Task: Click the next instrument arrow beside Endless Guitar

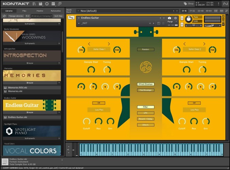Action: click(x=164, y=18)
